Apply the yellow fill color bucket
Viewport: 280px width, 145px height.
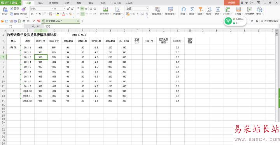click(58, 14)
